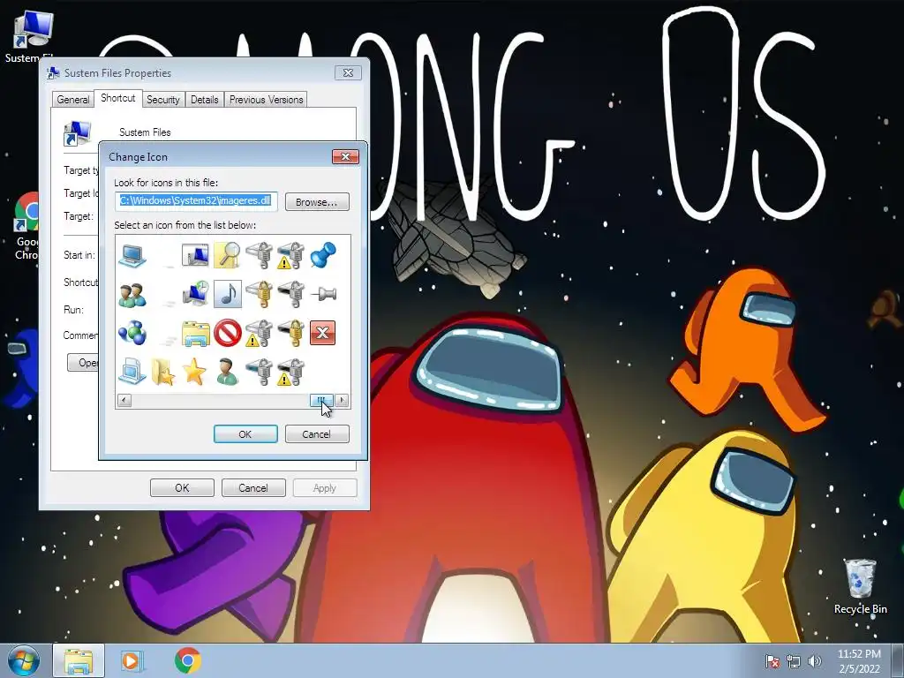Select the Recycle Bin on desktop
The width and height of the screenshot is (904, 678).
(x=860, y=586)
